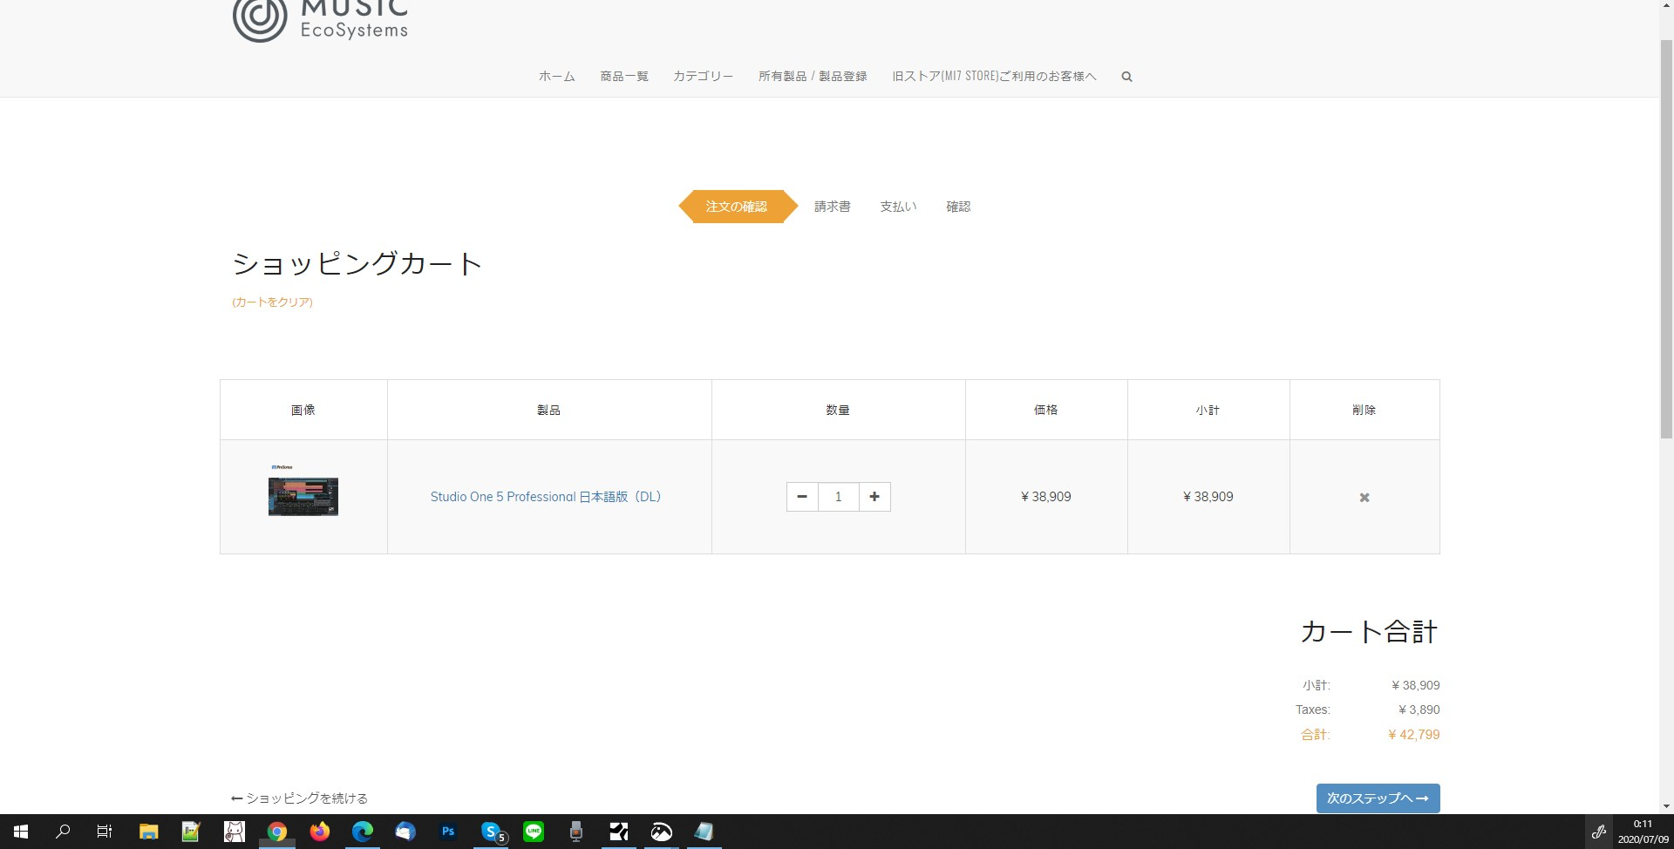Open Skype from the taskbar
1674x849 pixels.
coord(491,832)
